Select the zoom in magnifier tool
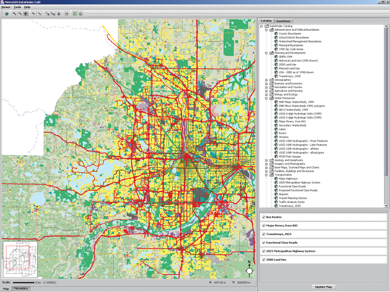 pyautogui.click(x=14, y=14)
